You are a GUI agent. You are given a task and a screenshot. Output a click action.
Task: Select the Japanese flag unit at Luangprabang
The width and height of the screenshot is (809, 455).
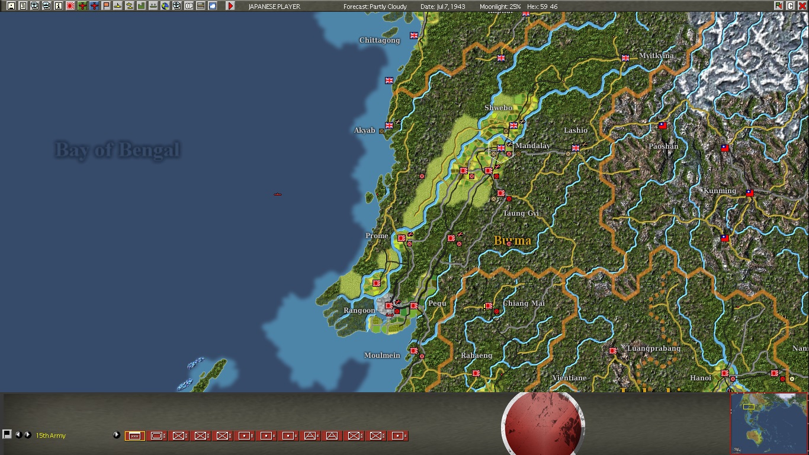[613, 351]
